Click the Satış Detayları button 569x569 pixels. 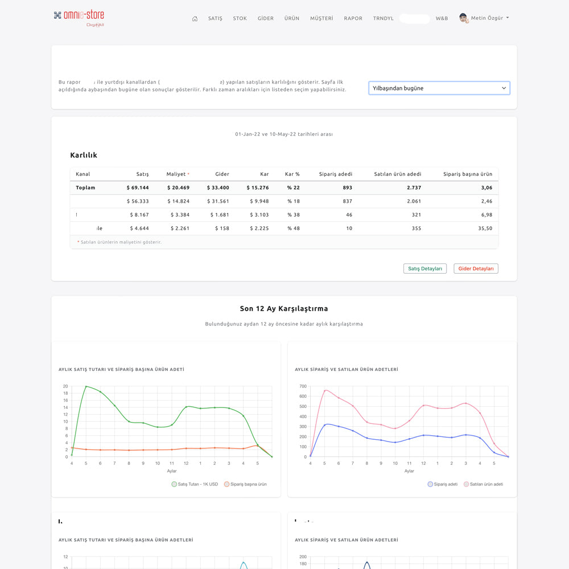(425, 269)
